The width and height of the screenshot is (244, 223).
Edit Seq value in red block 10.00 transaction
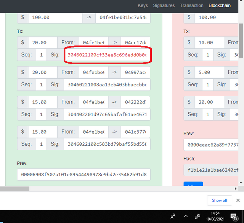coord(208,55)
